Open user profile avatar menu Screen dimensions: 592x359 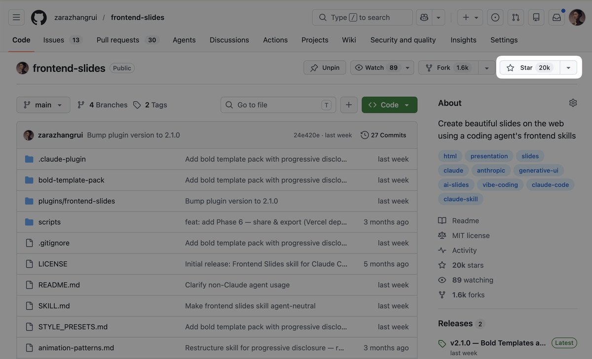pos(577,17)
